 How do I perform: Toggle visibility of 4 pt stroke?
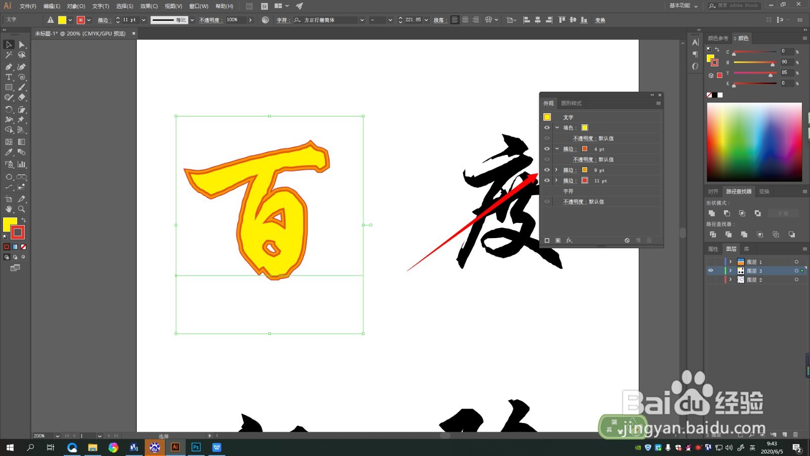(547, 149)
